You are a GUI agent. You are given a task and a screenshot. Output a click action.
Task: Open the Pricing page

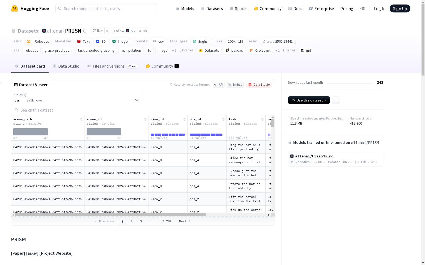(x=347, y=8)
